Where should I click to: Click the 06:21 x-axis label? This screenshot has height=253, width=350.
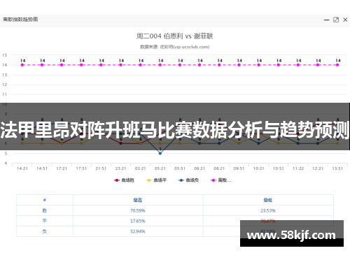coord(199,168)
